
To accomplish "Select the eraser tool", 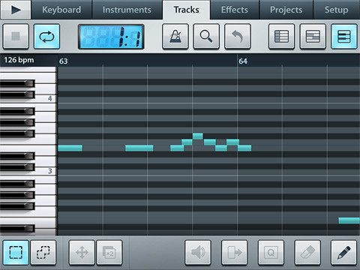I will coord(307,253).
